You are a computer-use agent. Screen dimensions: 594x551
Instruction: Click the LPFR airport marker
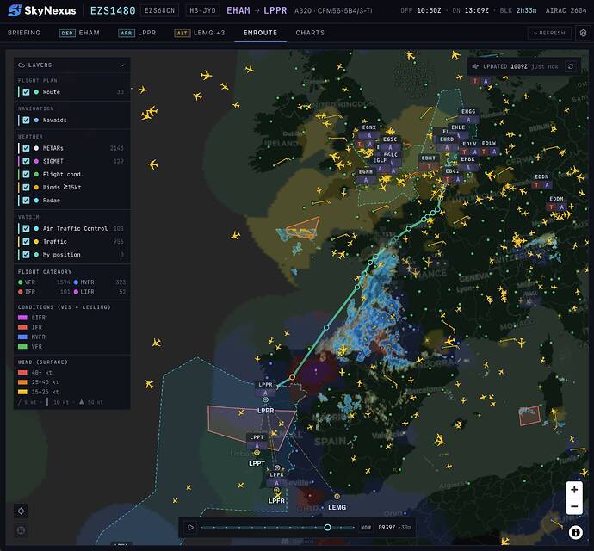276,491
